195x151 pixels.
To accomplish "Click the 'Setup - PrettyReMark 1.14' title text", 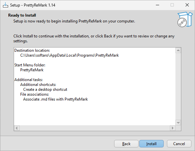I will click(33, 5).
